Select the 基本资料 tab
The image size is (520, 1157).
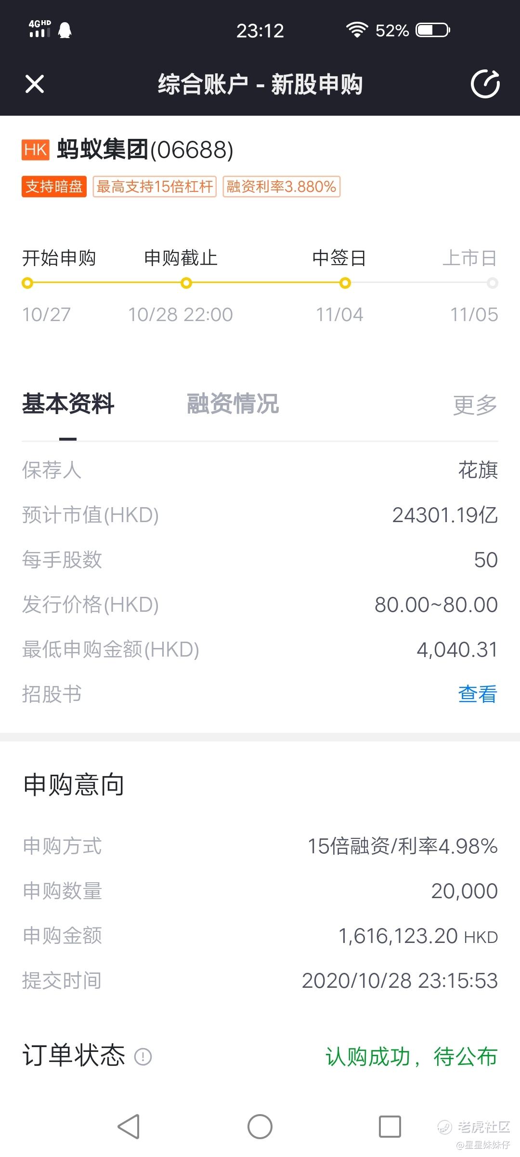(68, 404)
